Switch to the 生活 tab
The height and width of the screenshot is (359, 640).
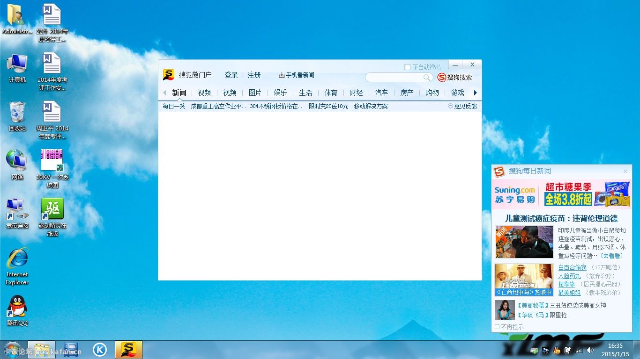tap(305, 93)
